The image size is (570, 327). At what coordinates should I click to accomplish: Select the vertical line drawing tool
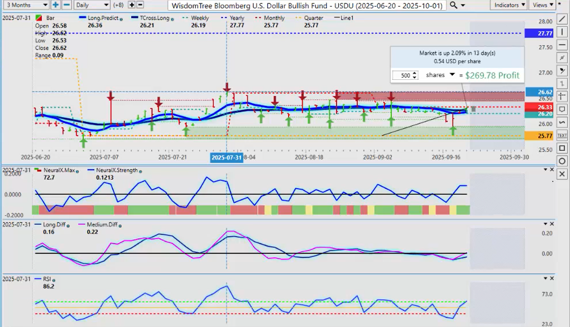(x=562, y=31)
